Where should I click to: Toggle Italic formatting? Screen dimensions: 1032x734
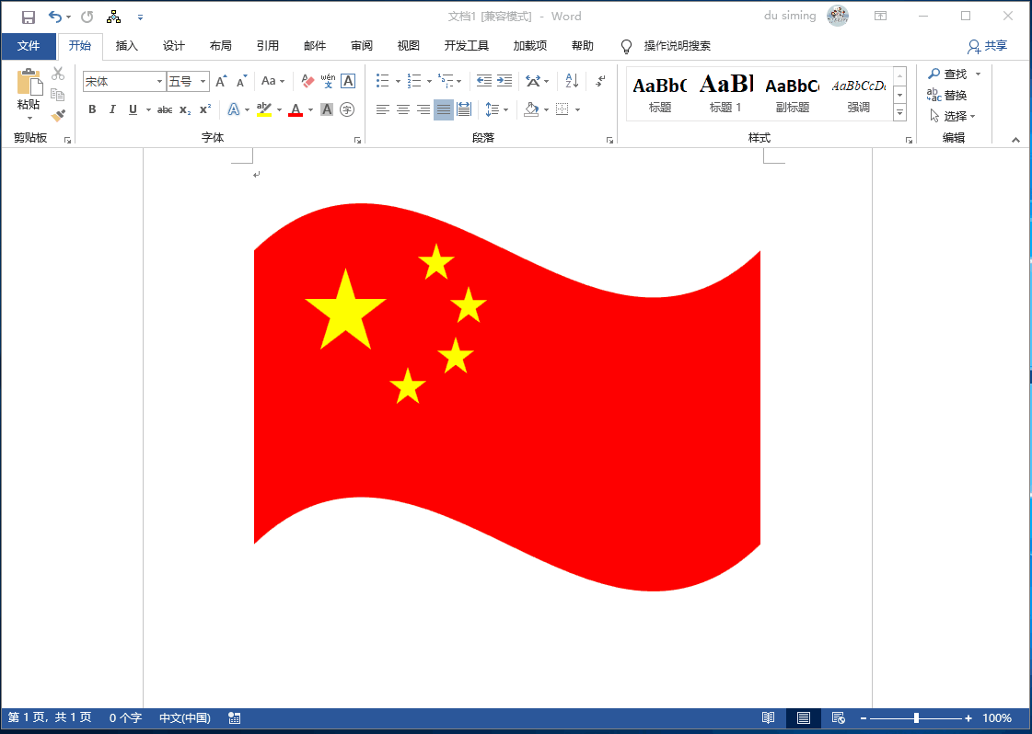point(112,109)
